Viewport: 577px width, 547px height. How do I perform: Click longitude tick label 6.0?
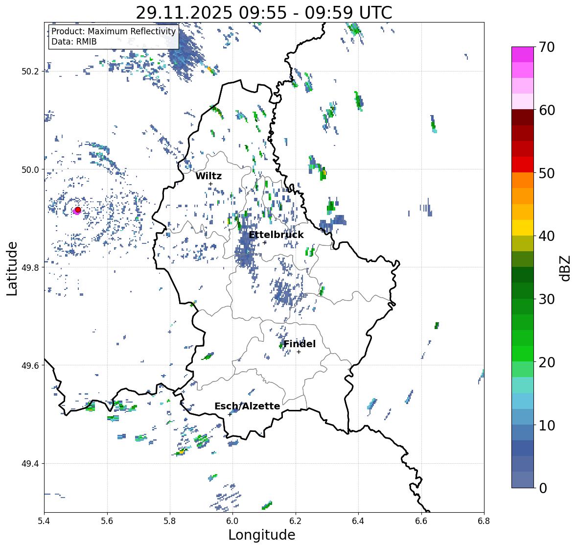tap(232, 521)
